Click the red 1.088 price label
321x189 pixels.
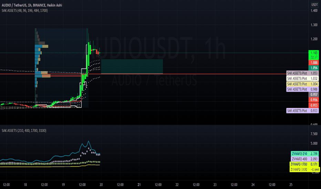tap(314, 63)
